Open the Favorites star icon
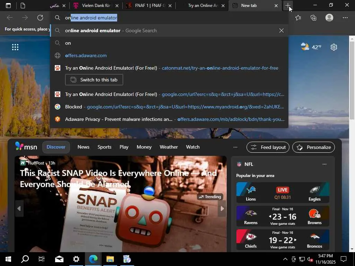Viewport: 355px width, 266px height. click(x=298, y=18)
